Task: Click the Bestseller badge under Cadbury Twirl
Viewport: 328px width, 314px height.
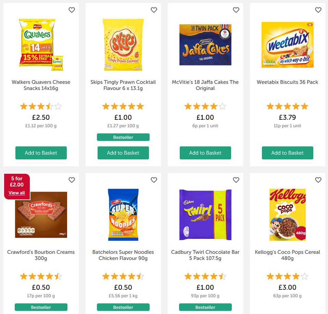Action: pos(205,307)
